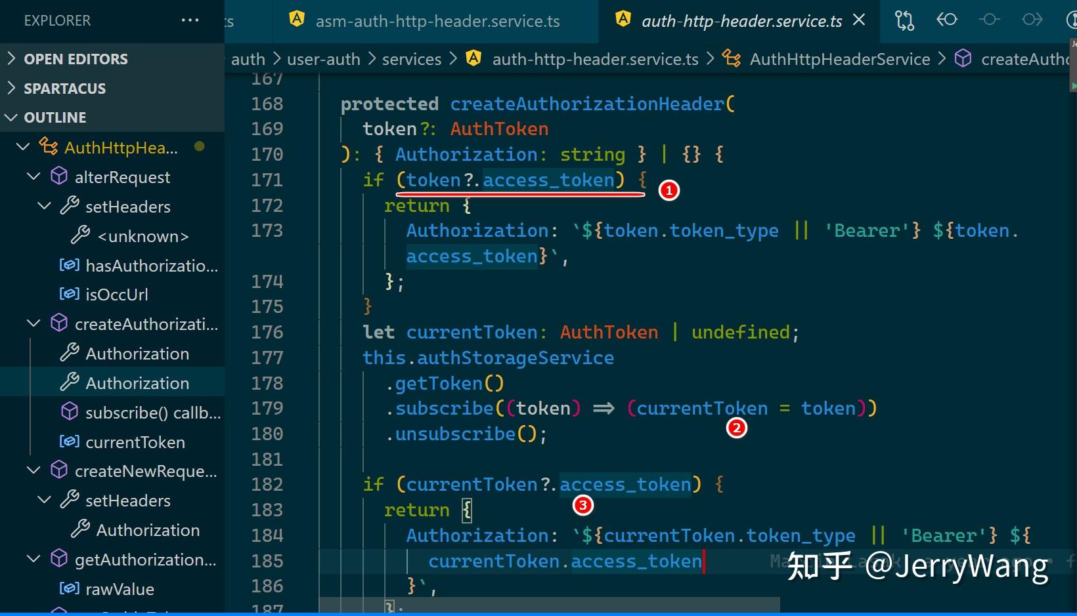The image size is (1077, 616).
Task: Open the Explorer more actions menu
Action: (190, 20)
